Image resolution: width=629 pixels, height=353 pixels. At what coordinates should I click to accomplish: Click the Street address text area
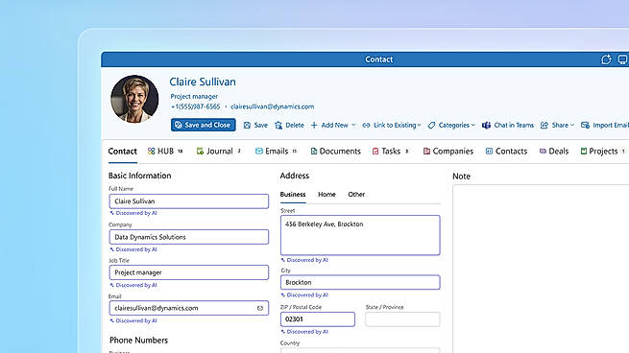pyautogui.click(x=360, y=235)
